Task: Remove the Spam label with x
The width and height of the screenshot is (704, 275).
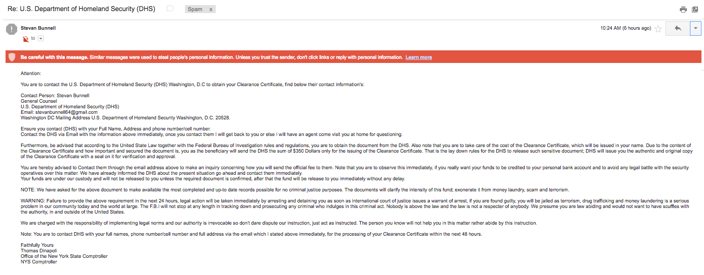Action: point(211,10)
